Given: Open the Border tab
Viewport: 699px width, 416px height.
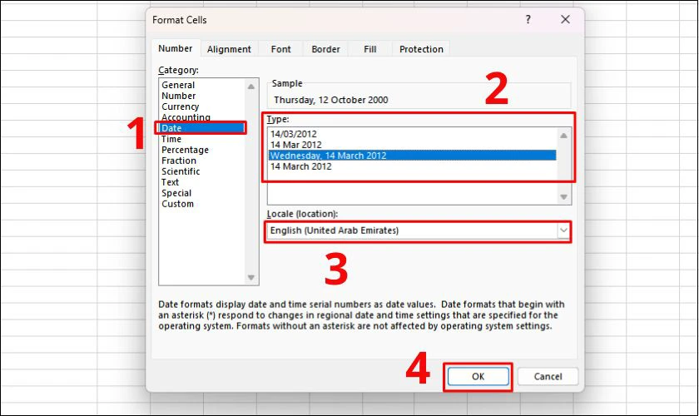Looking at the screenshot, I should 326,49.
